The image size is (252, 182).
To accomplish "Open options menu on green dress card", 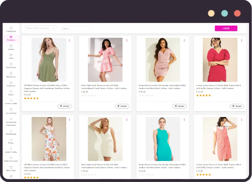I will (x=69, y=40).
